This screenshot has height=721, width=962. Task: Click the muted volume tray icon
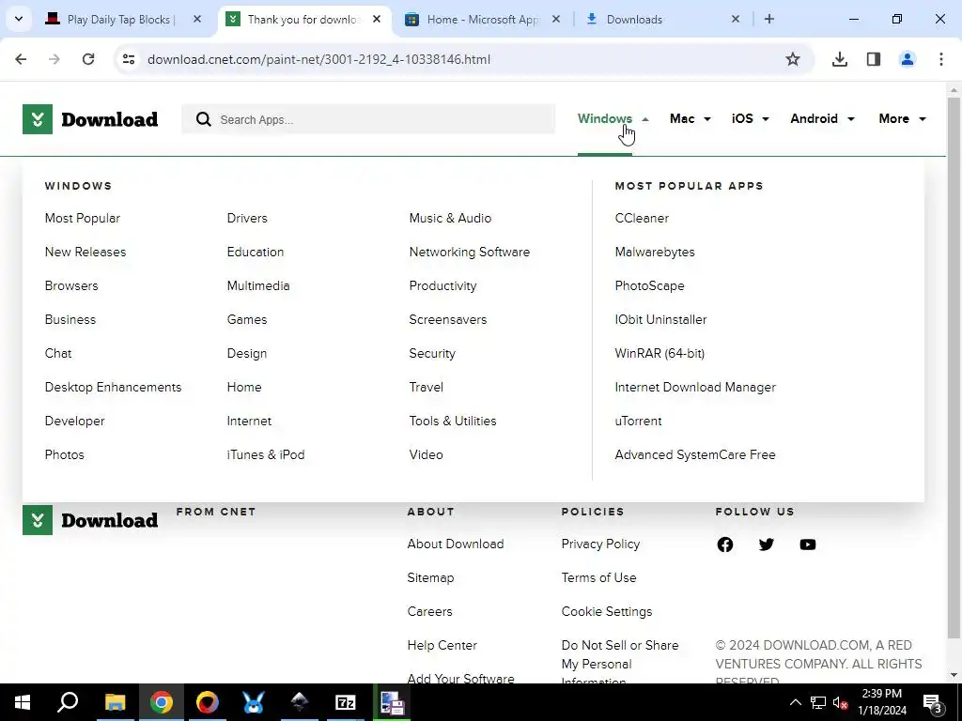(x=840, y=702)
